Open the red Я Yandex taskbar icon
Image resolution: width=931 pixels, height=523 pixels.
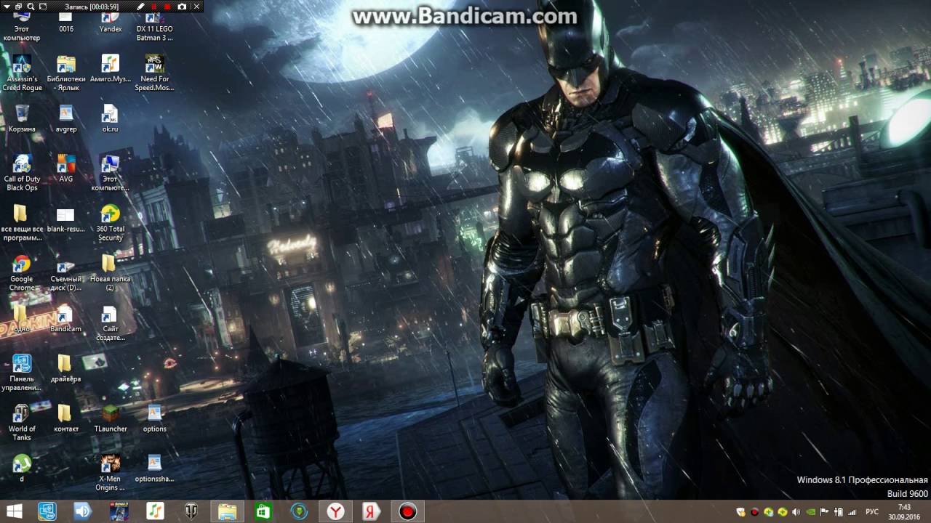click(371, 511)
